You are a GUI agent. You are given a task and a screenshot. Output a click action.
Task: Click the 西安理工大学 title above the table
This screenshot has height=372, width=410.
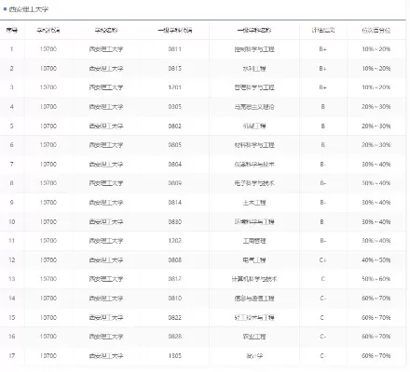click(x=29, y=9)
